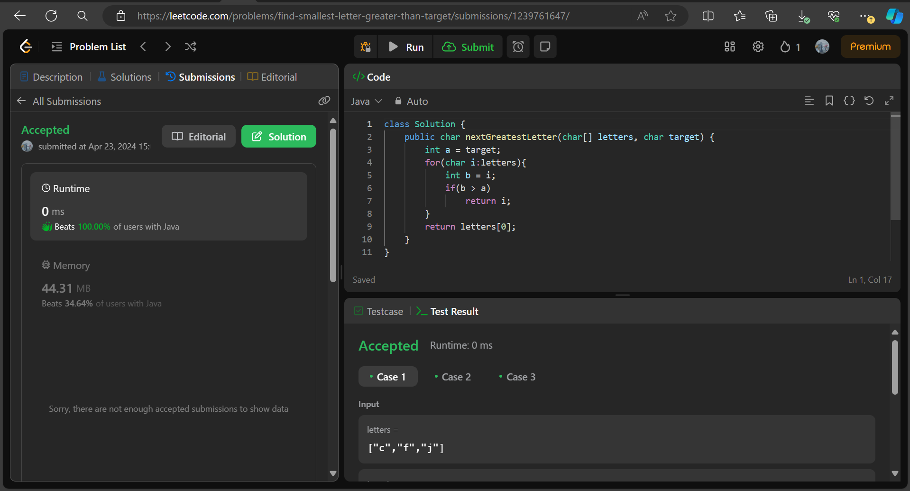Bookmark the code with bookmark icon
This screenshot has width=910, height=491.
829,101
